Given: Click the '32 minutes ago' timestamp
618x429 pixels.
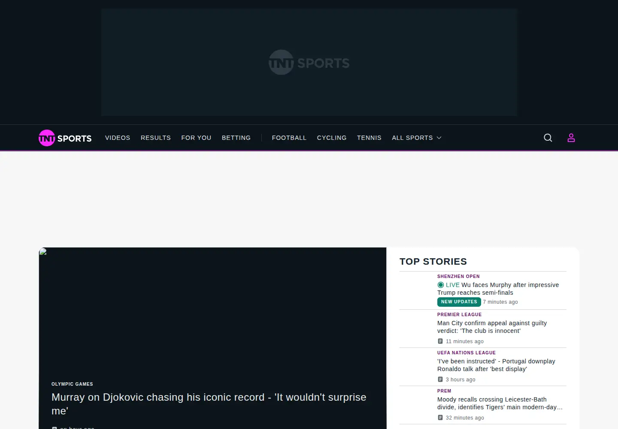Looking at the screenshot, I should [x=465, y=418].
